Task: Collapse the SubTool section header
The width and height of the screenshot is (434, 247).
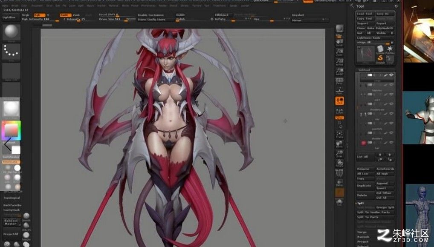Action: coord(364,70)
